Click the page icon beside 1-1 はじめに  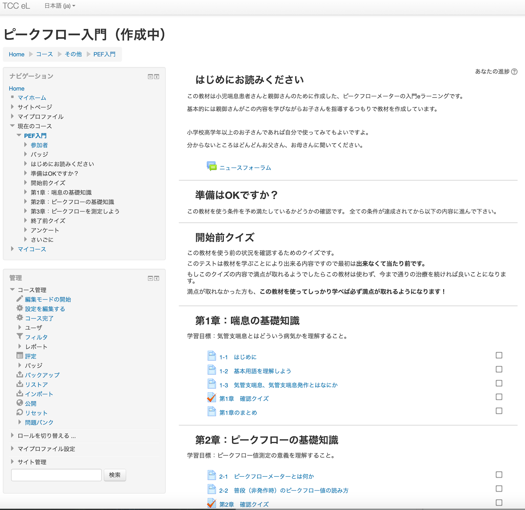[212, 356]
